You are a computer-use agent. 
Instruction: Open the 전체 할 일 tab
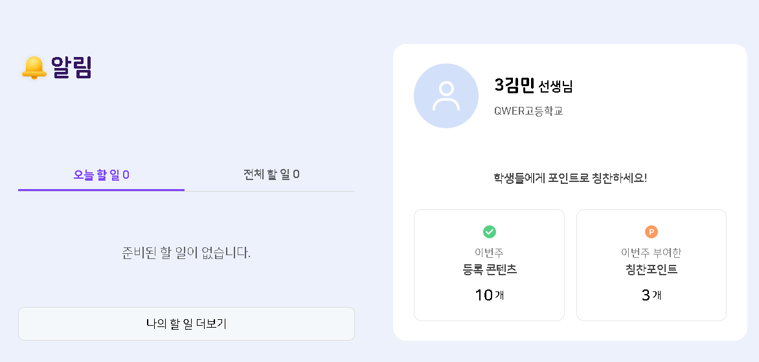pos(271,175)
